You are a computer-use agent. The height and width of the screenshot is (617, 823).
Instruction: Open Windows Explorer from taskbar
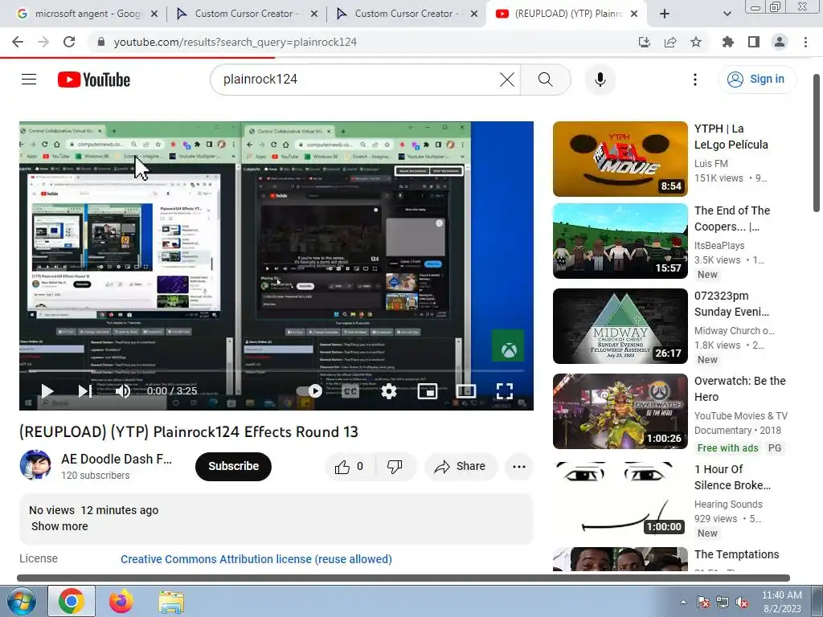[171, 603]
